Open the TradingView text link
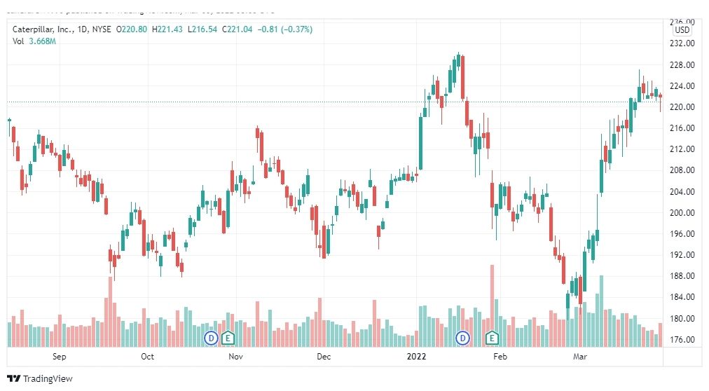Image resolution: width=709 pixels, height=391 pixels. point(48,379)
